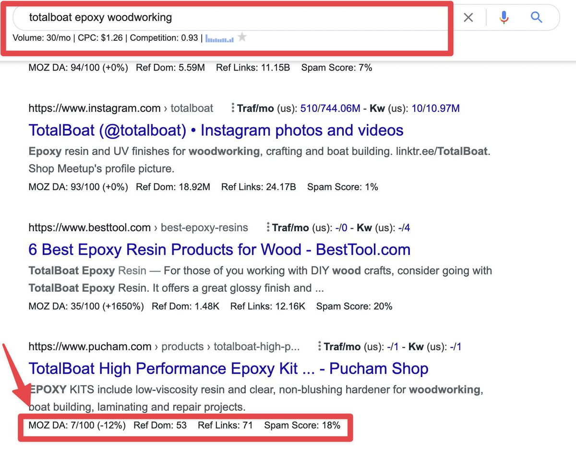Select Ref Dom: 5.59M text

pos(170,68)
